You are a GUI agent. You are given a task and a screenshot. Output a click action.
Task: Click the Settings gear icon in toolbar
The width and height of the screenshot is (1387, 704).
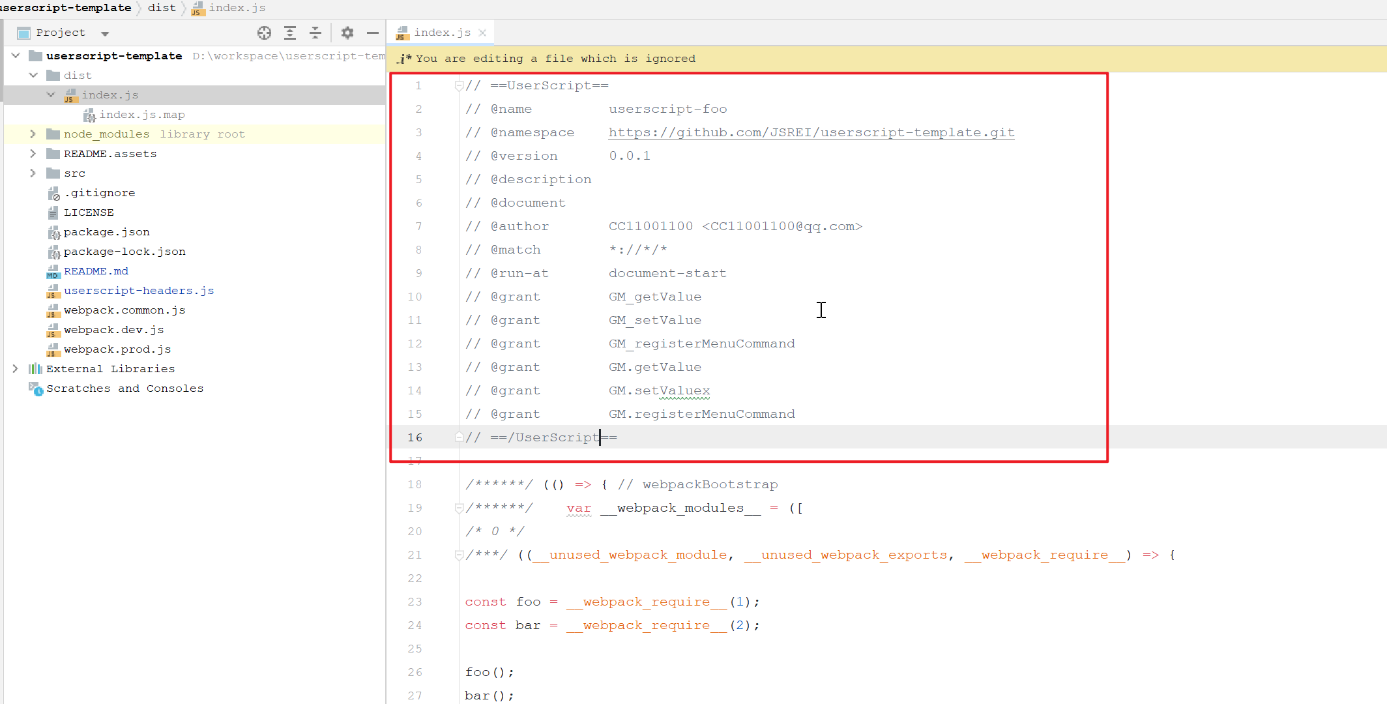pos(347,33)
